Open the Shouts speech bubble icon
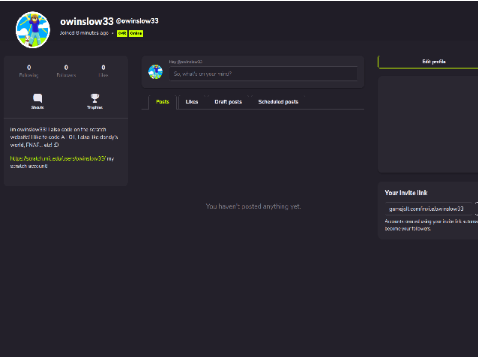 (x=38, y=98)
